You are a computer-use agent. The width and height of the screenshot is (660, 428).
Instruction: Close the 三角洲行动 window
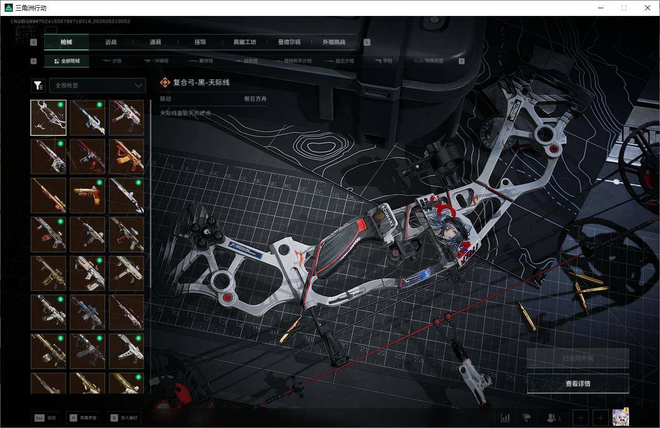(x=648, y=8)
